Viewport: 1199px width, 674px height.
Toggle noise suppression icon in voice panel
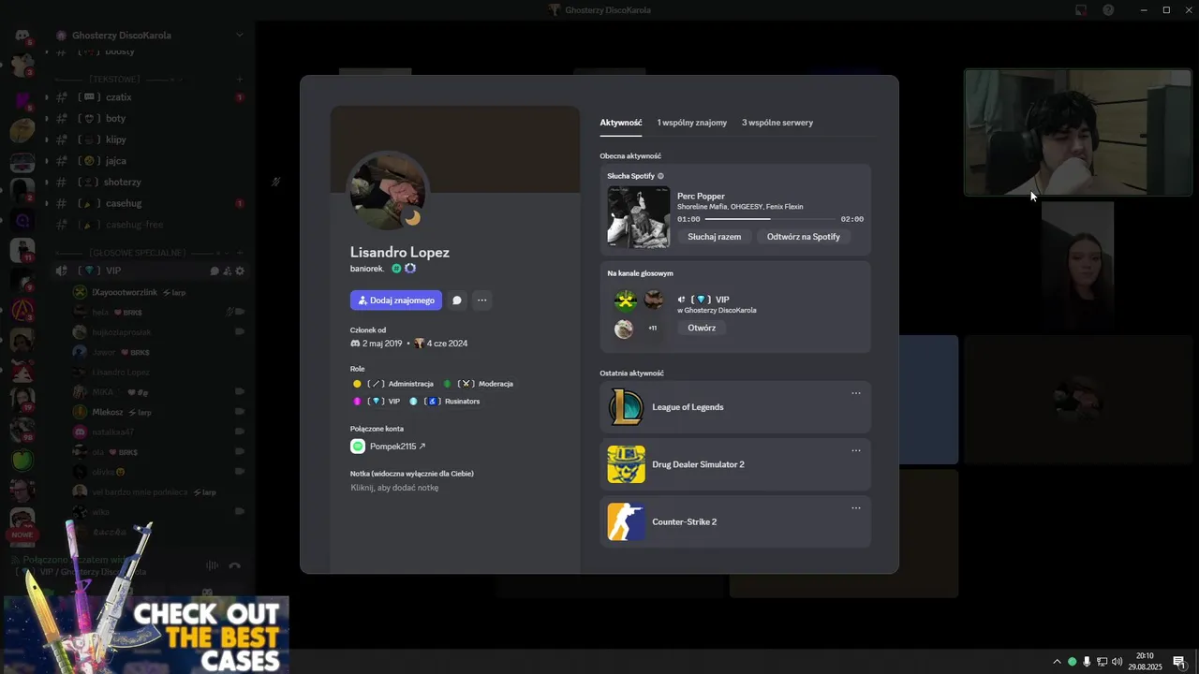tap(212, 565)
